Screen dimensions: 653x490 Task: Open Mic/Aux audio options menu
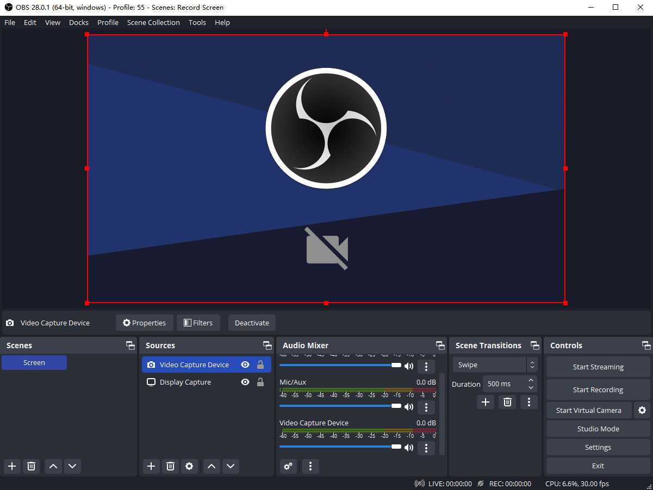pos(426,407)
